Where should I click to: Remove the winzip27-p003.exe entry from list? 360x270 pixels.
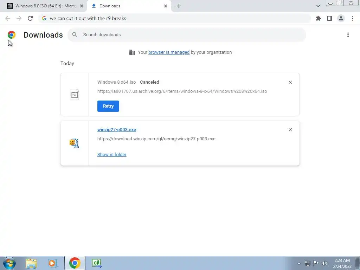coord(290,130)
